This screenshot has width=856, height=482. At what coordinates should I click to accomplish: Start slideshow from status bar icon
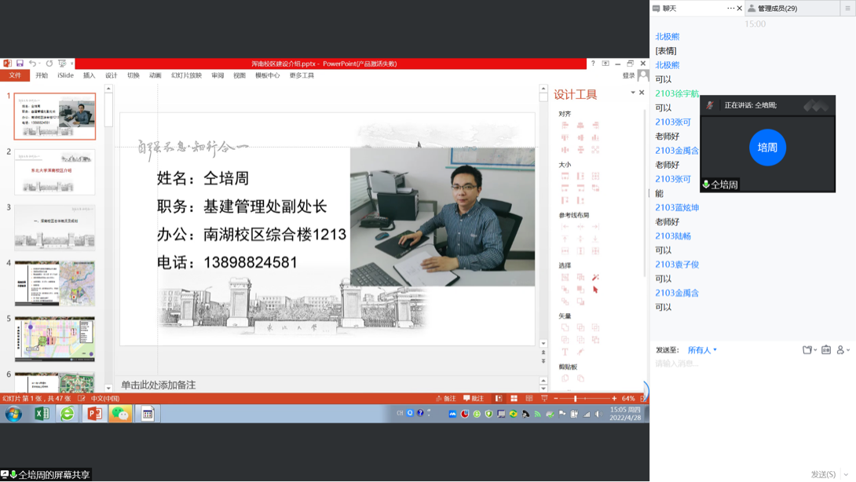click(544, 399)
